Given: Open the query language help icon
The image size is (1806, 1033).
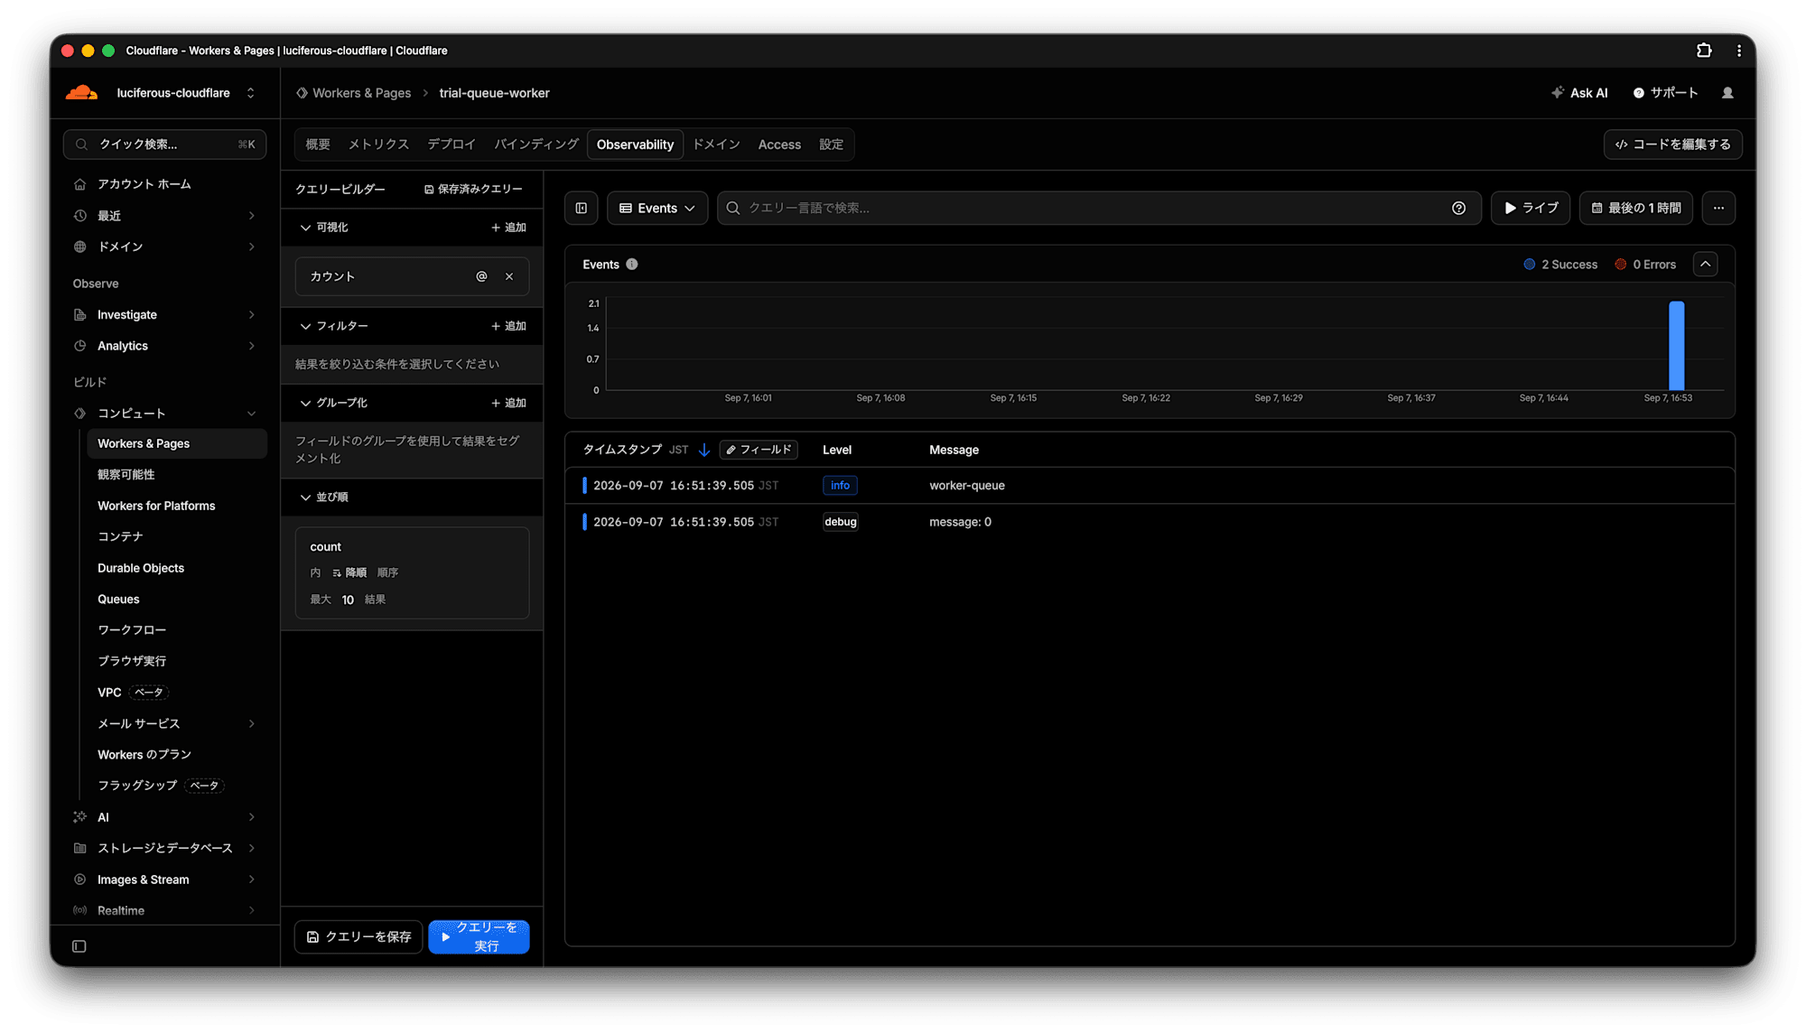Looking at the screenshot, I should click(x=1458, y=208).
